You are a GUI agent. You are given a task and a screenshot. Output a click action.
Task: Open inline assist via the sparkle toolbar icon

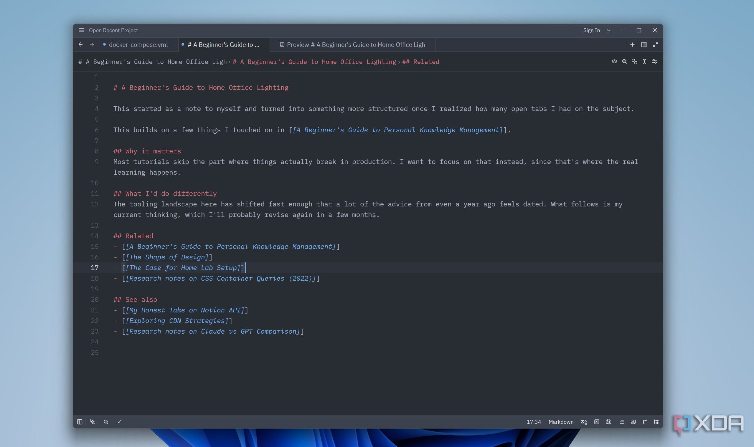pyautogui.click(x=634, y=62)
